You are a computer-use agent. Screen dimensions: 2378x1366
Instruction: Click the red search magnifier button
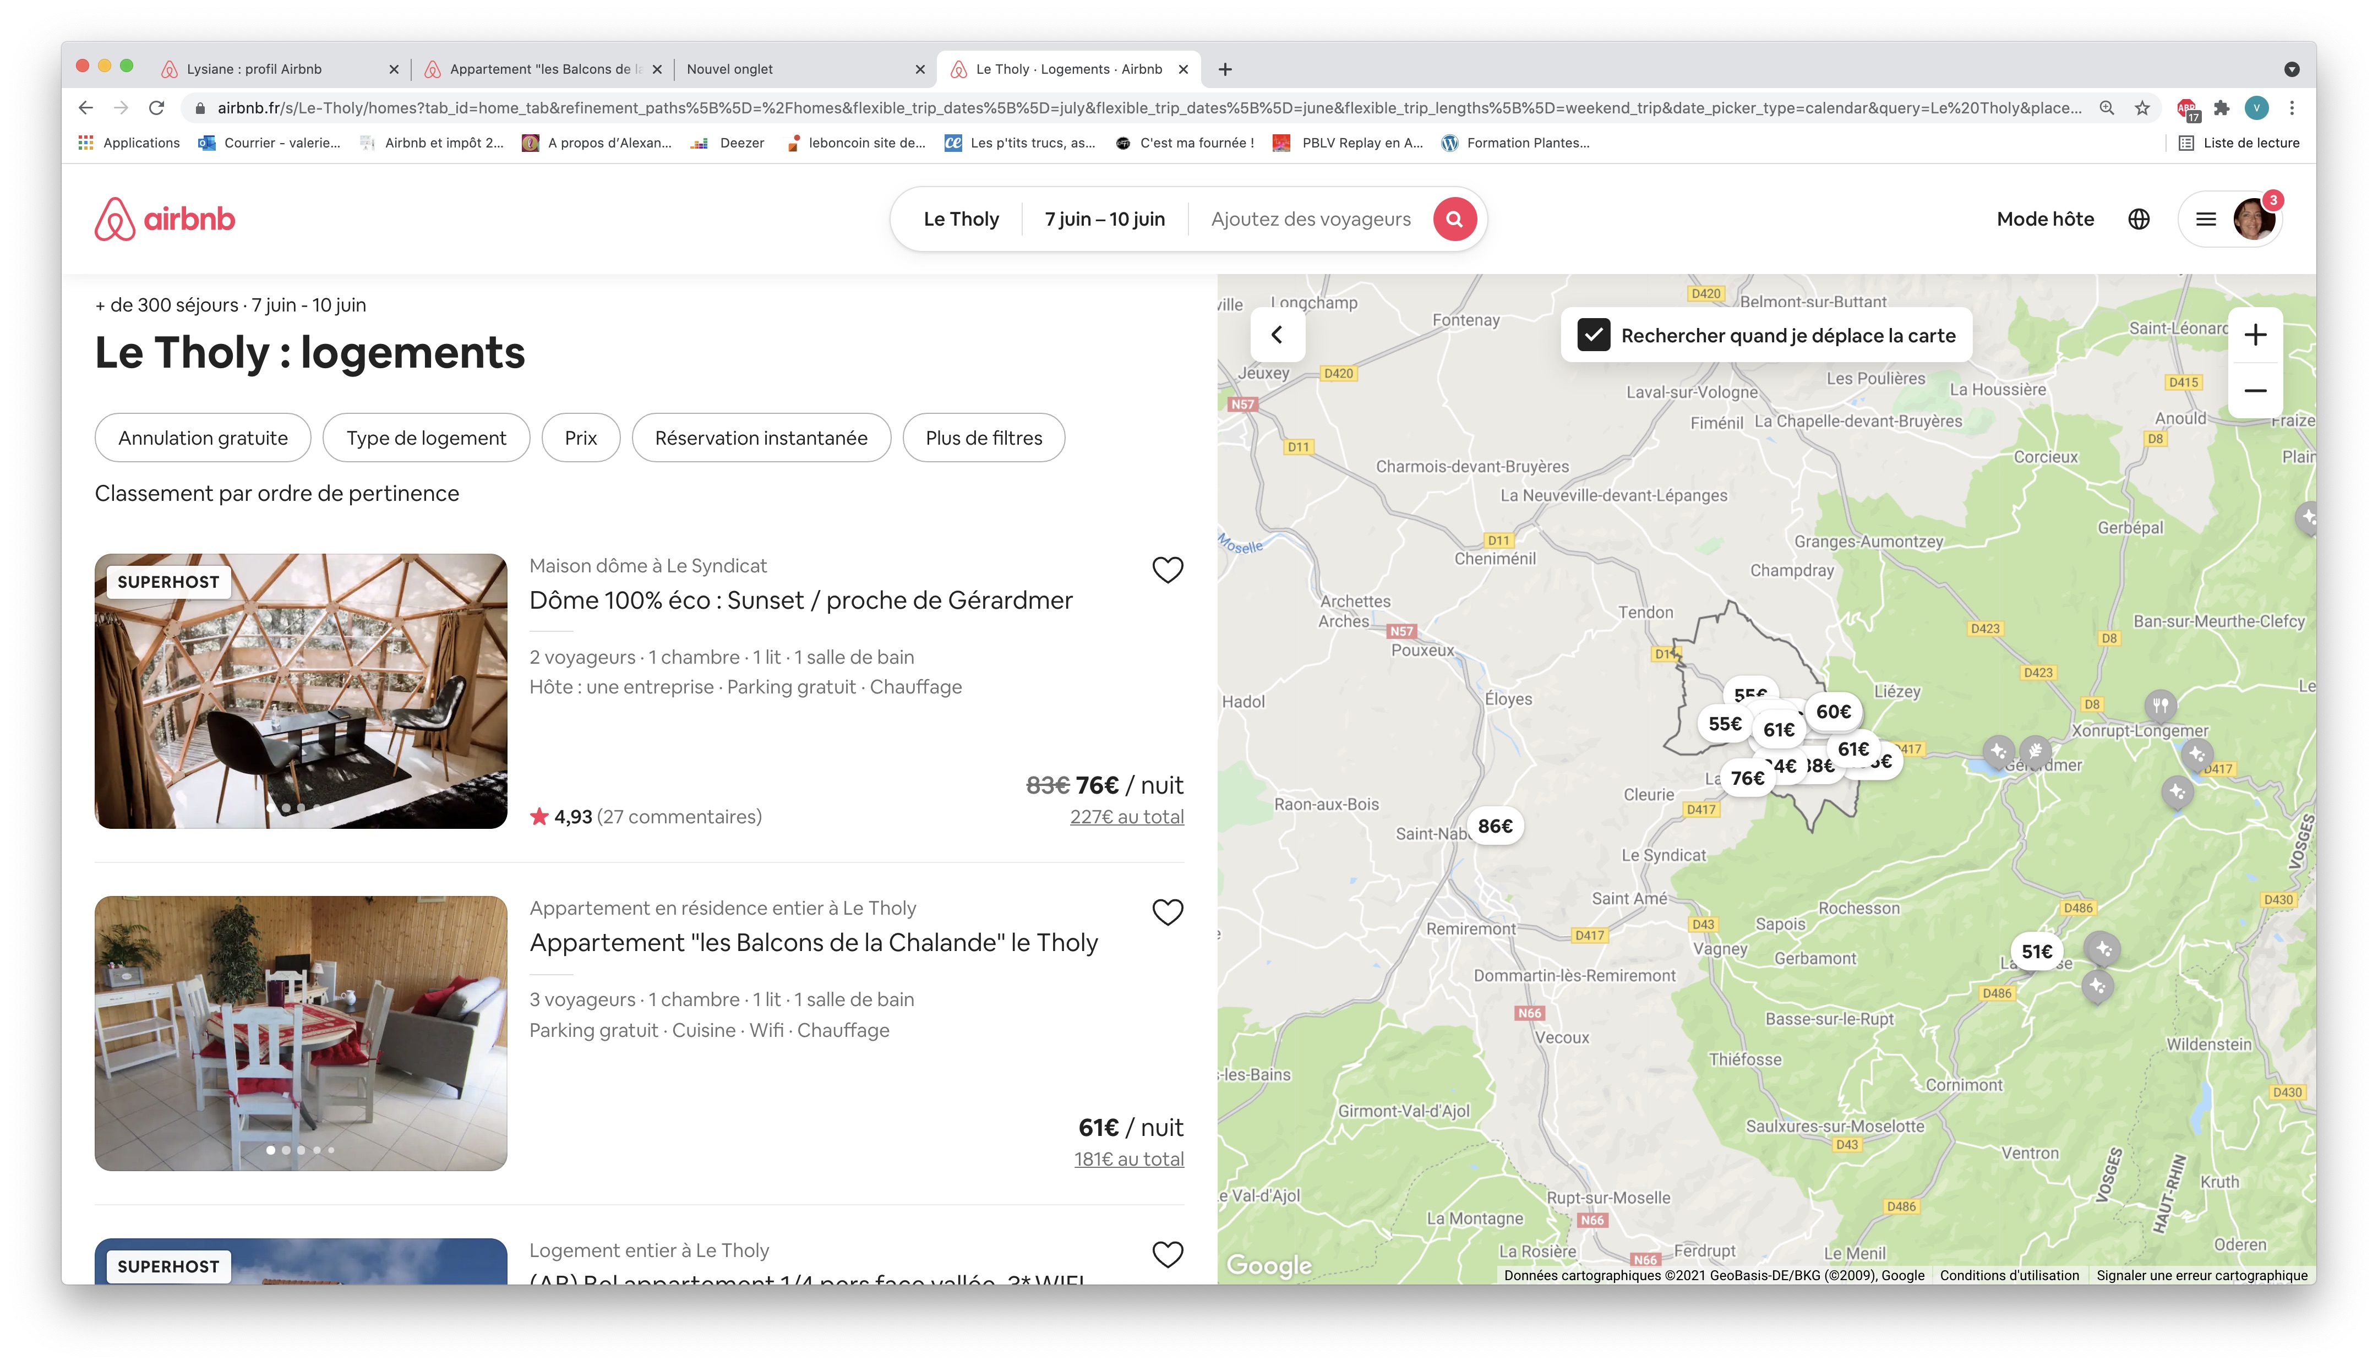point(1454,218)
